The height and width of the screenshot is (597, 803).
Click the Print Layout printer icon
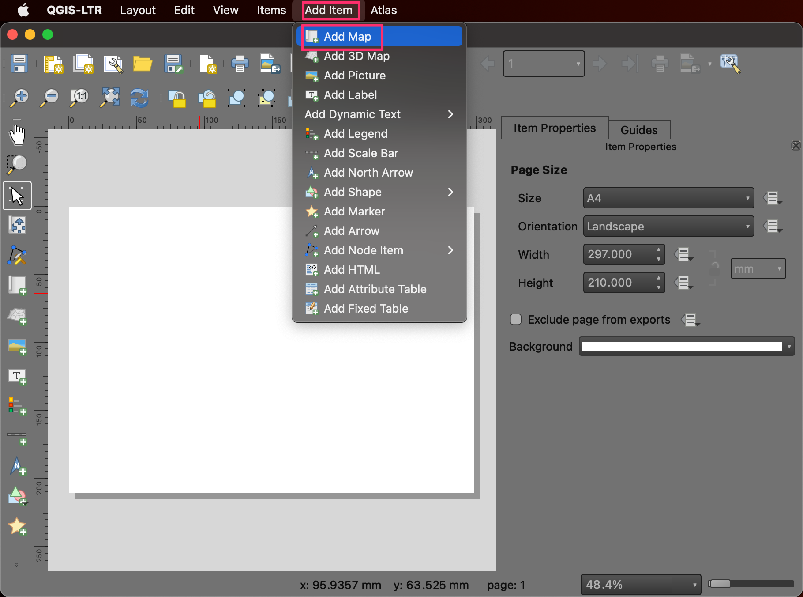click(x=240, y=64)
